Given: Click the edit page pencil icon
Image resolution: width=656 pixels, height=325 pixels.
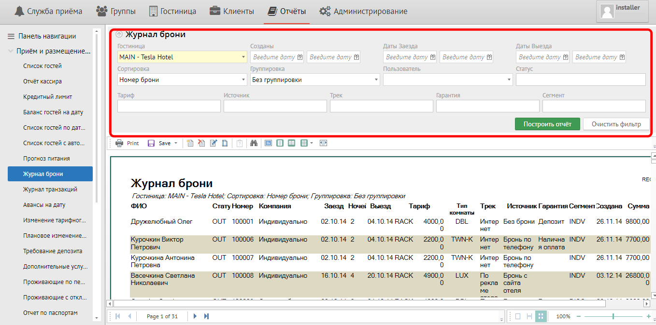Looking at the screenshot, I should pyautogui.click(x=213, y=143).
